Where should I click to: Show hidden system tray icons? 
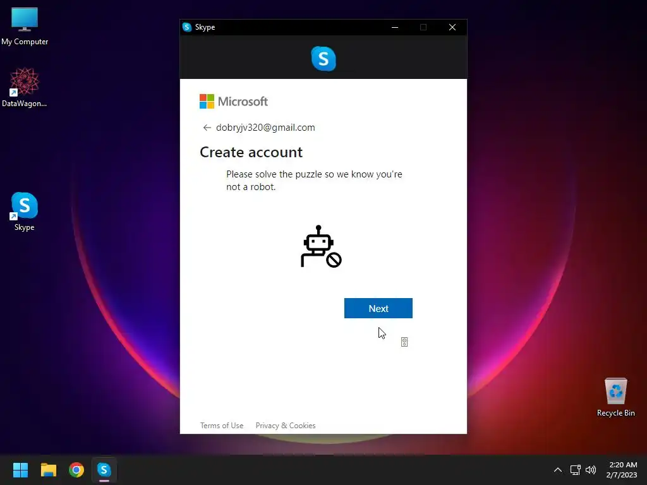[557, 470]
